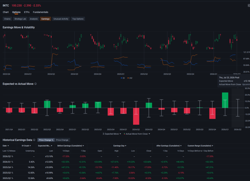Select the Earnings sub-tab

coord(46,19)
